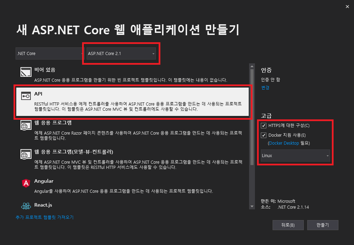The width and height of the screenshot is (354, 245).
Task: Click the 만들기 create button
Action: [x=322, y=225]
